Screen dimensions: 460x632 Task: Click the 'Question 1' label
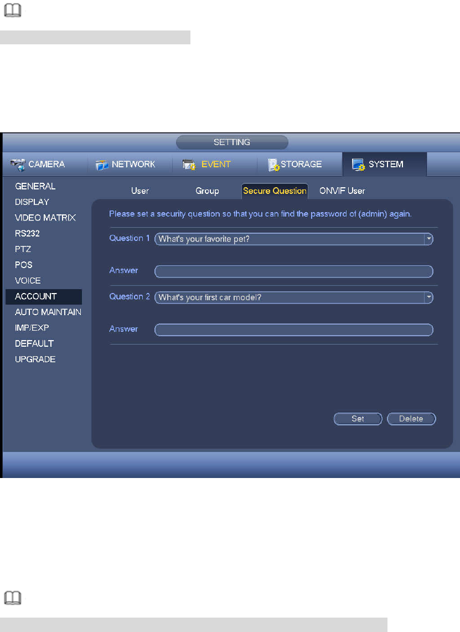click(x=130, y=238)
